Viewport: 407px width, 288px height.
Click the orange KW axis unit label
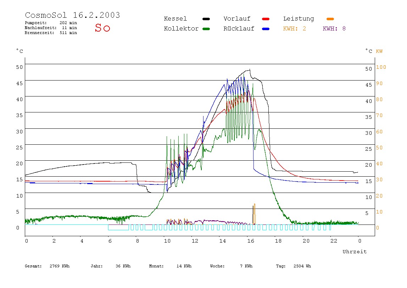pos(379,51)
